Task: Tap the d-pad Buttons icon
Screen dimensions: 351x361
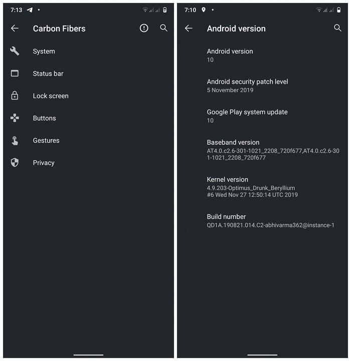Action: point(15,118)
